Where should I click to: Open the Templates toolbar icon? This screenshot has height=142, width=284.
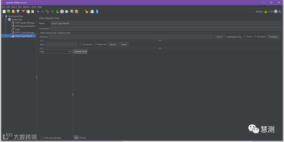click(8, 12)
